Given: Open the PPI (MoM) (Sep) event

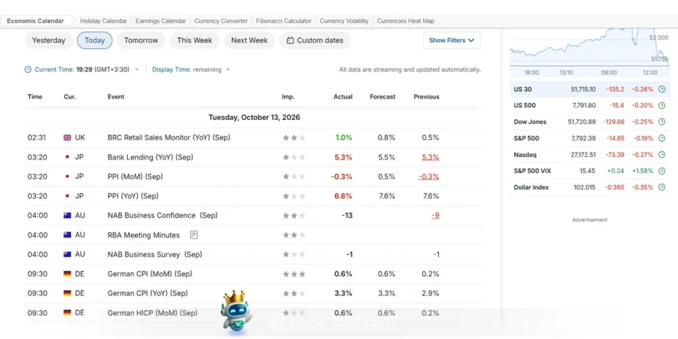Looking at the screenshot, I should [x=135, y=176].
